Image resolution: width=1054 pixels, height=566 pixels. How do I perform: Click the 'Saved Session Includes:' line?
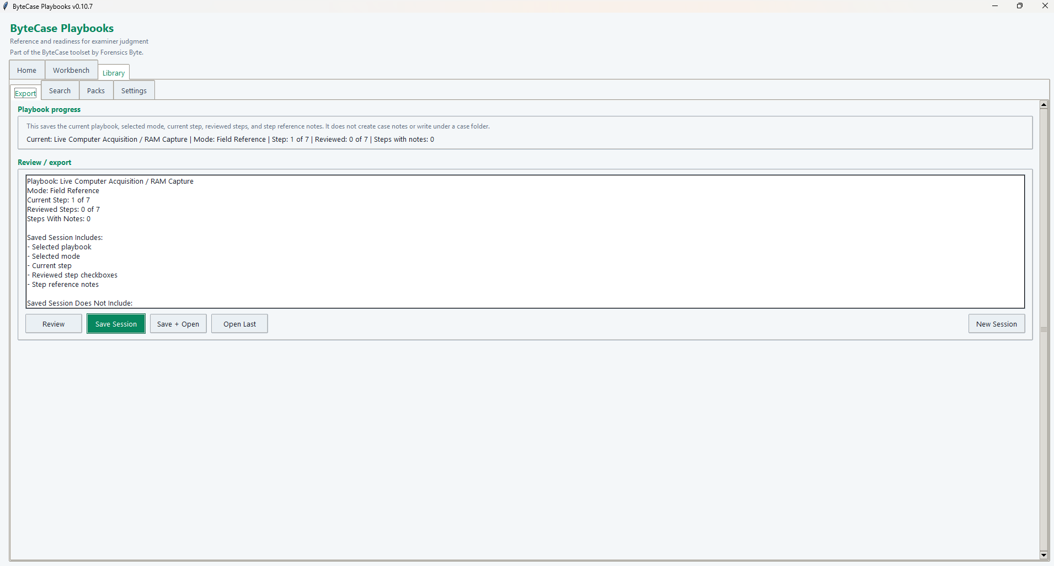(x=65, y=237)
